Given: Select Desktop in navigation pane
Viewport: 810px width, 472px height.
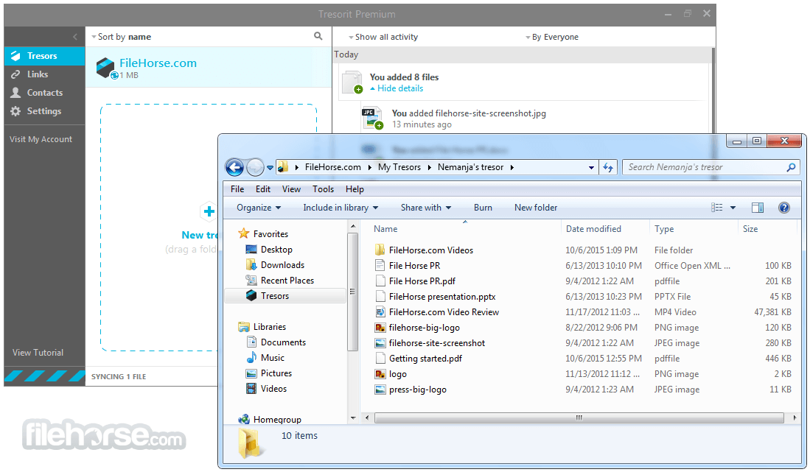Looking at the screenshot, I should tap(276, 250).
